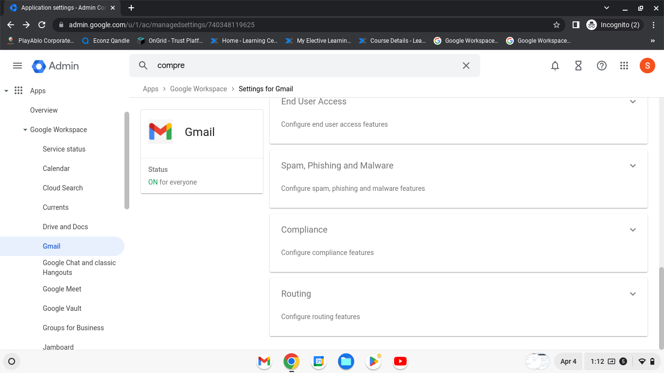Toggle the browser side panel icon
The height and width of the screenshot is (373, 664).
[x=576, y=25]
